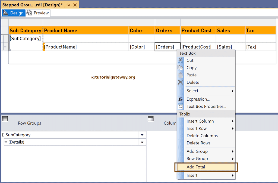Click the Row Groups panel icon
This screenshot has width=278, height=183.
pyautogui.click(x=5, y=119)
